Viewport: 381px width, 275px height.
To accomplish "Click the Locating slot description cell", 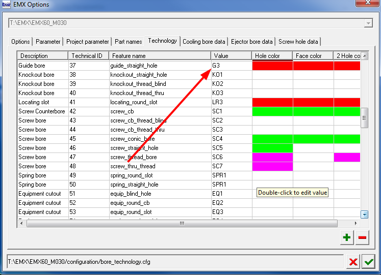I will click(43, 102).
